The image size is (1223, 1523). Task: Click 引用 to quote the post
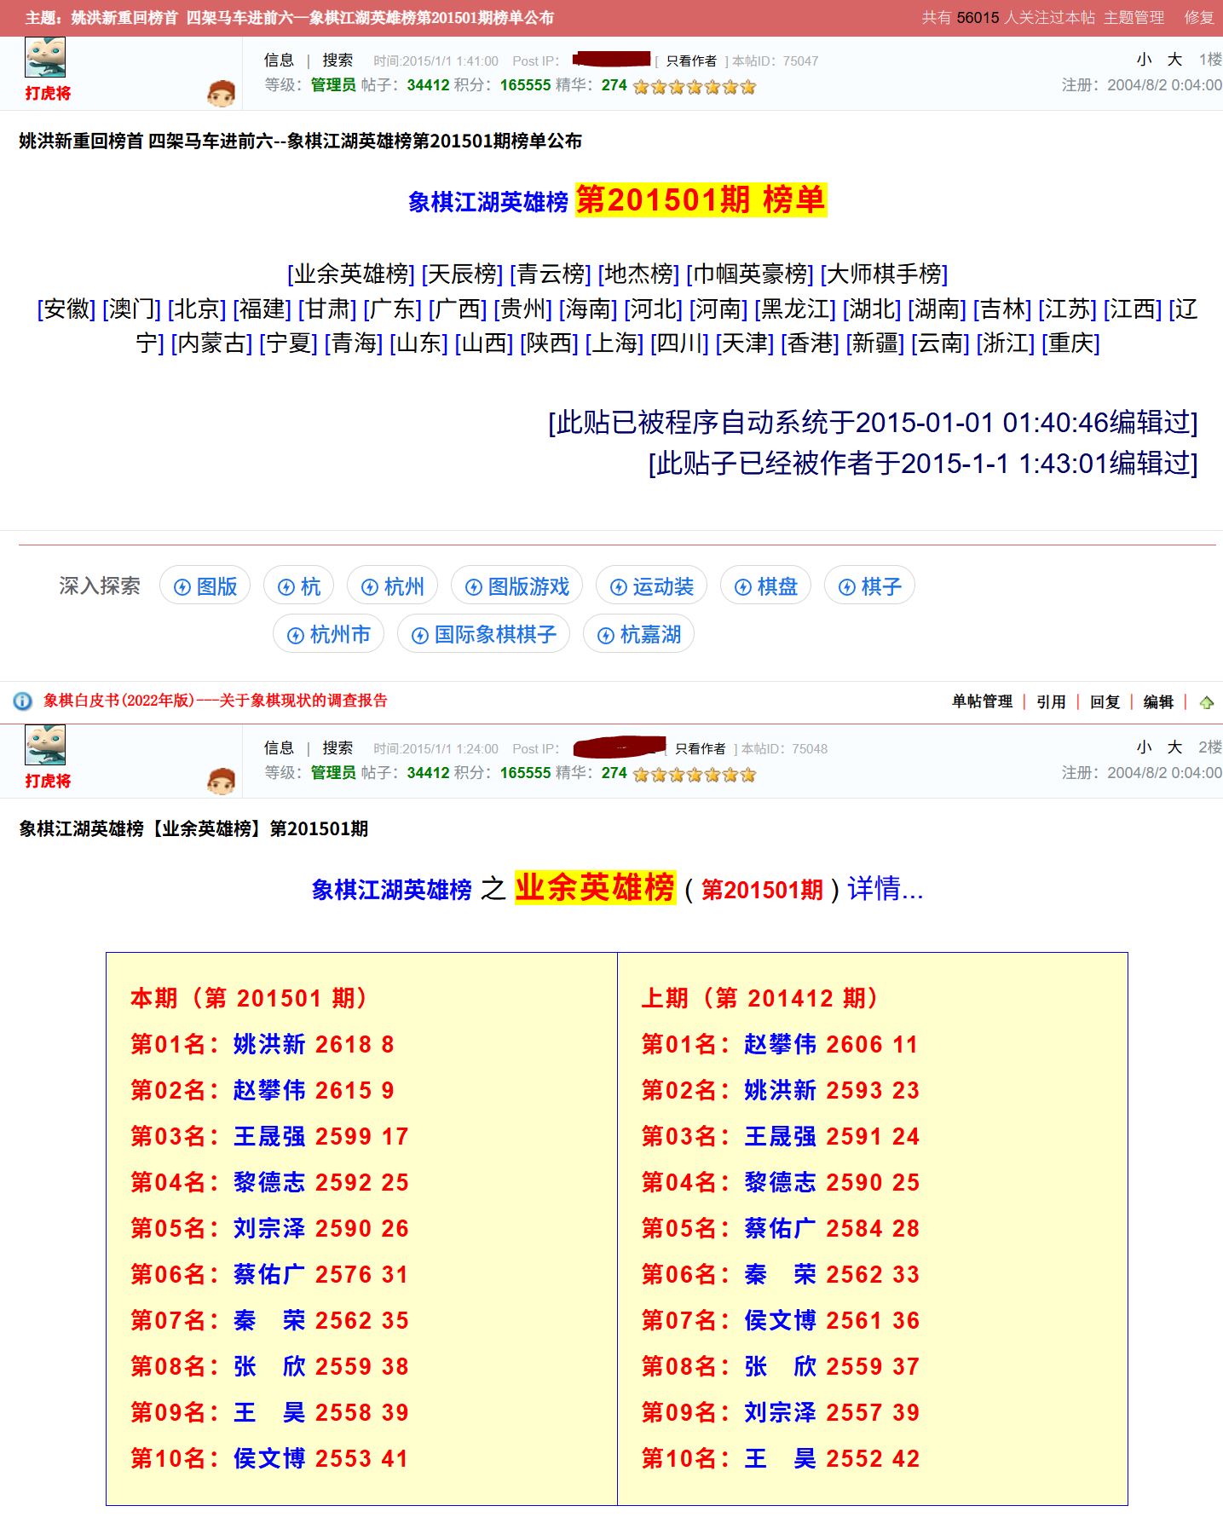pyautogui.click(x=1051, y=701)
